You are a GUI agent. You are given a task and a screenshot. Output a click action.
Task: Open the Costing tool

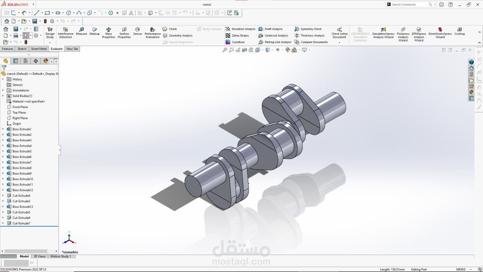[459, 31]
